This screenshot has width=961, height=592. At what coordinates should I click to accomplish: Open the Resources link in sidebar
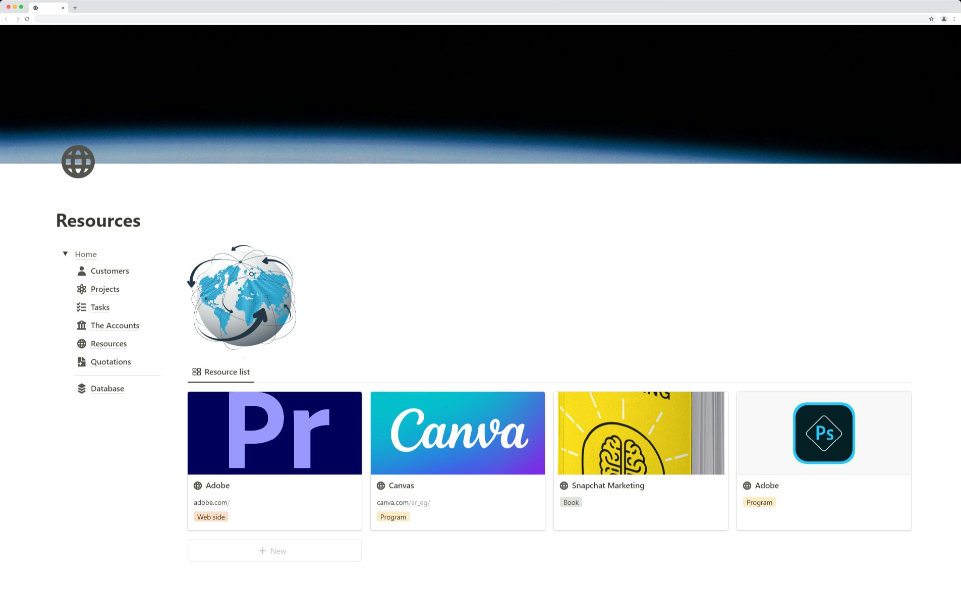108,344
